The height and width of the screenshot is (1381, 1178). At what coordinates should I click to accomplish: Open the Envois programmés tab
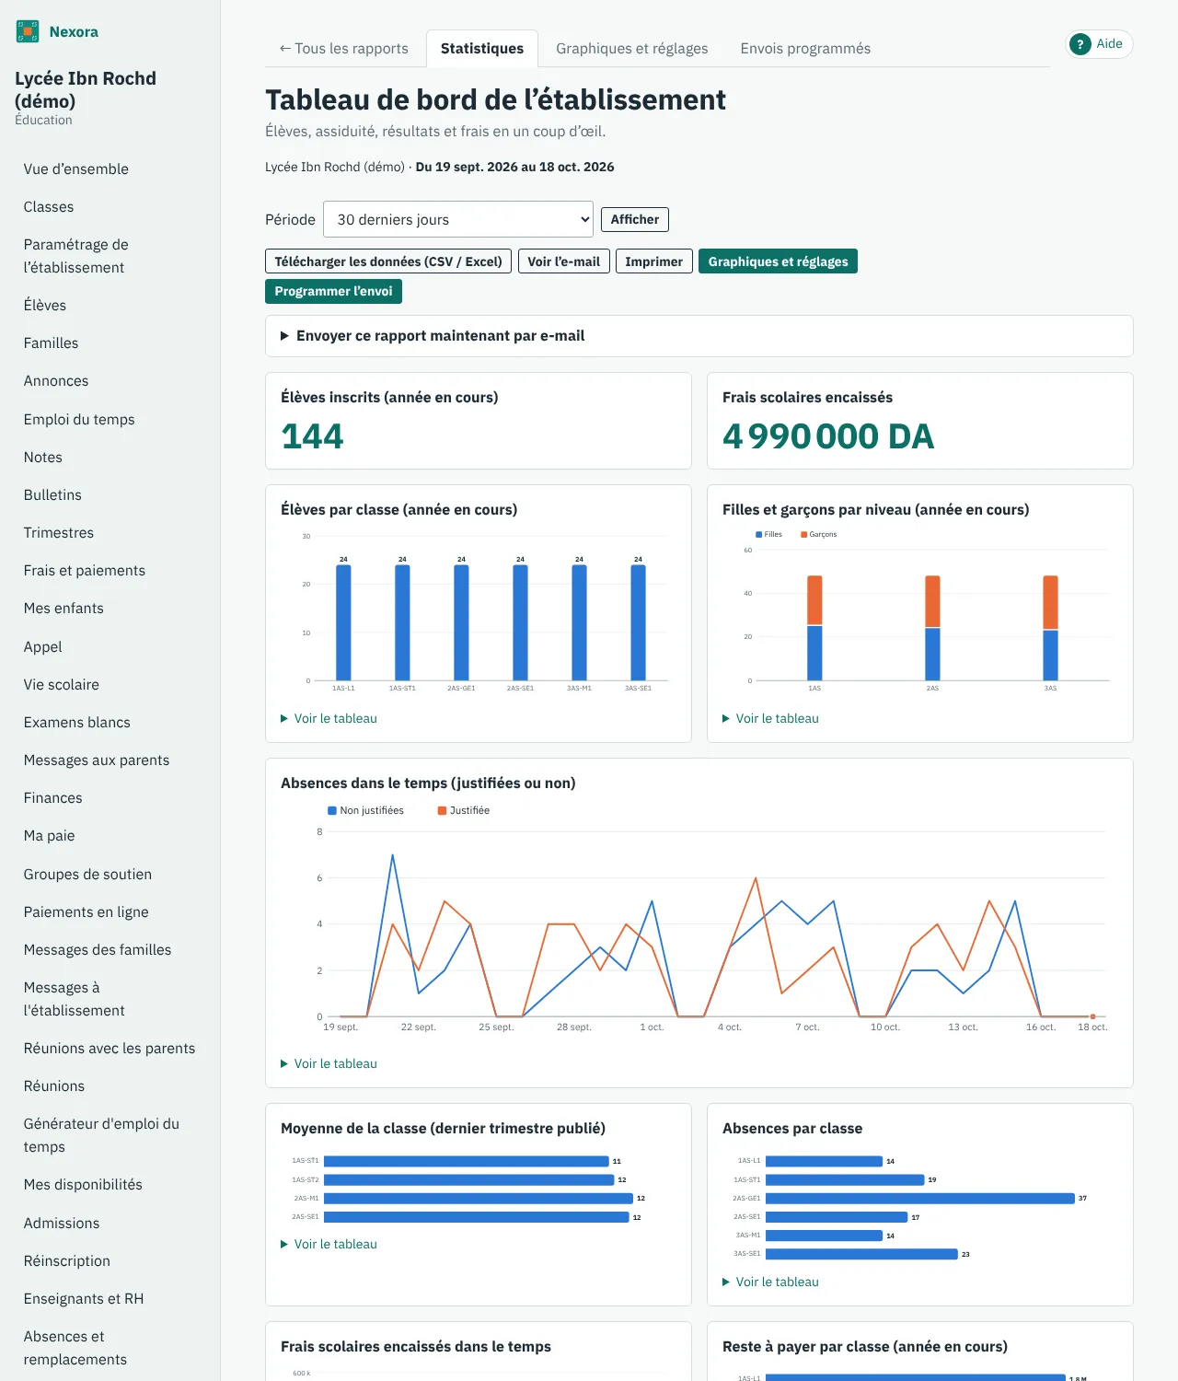[x=805, y=48]
